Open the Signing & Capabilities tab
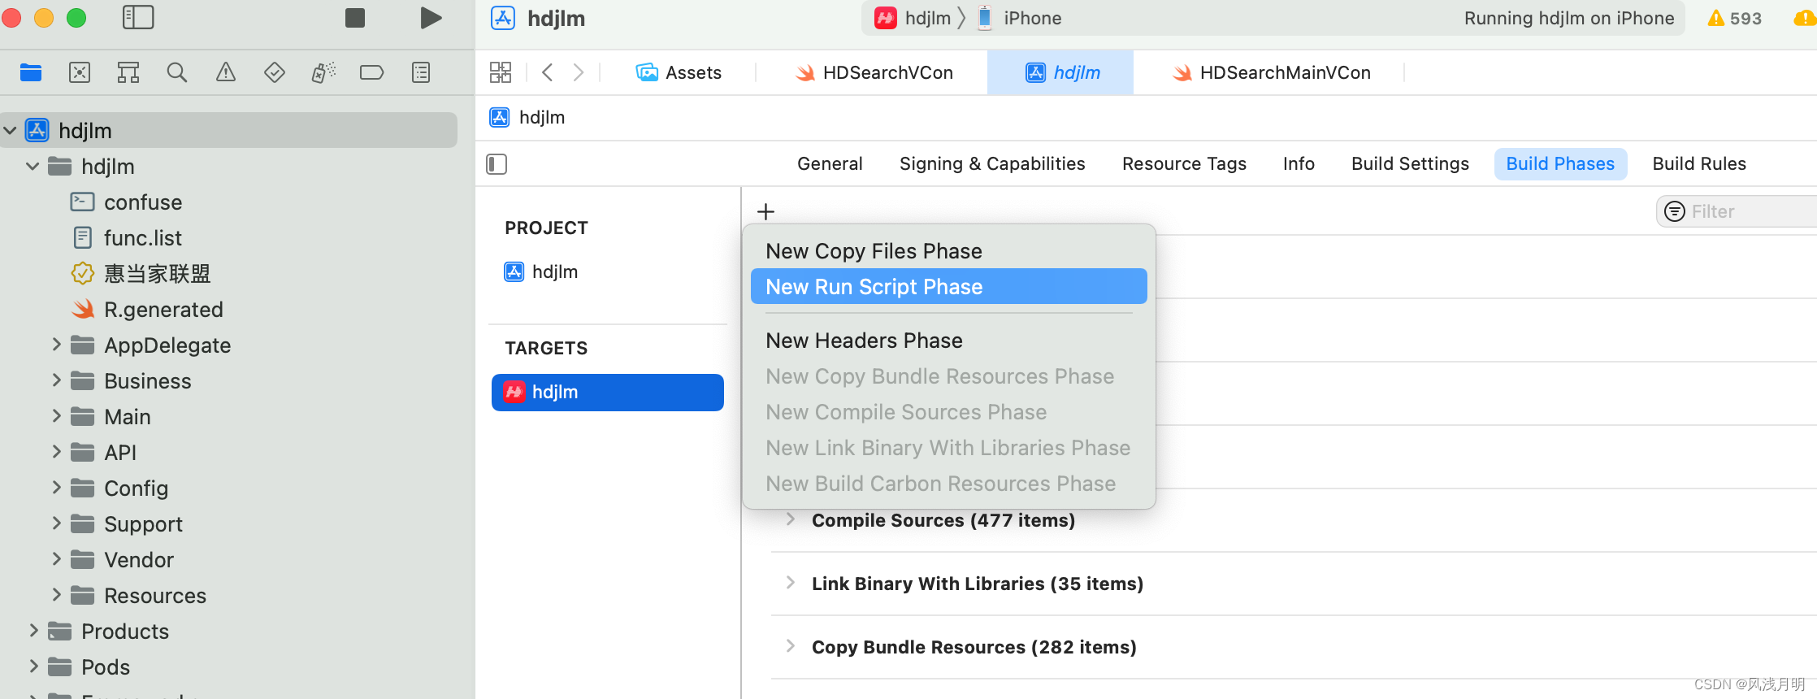The image size is (1817, 699). [x=992, y=163]
